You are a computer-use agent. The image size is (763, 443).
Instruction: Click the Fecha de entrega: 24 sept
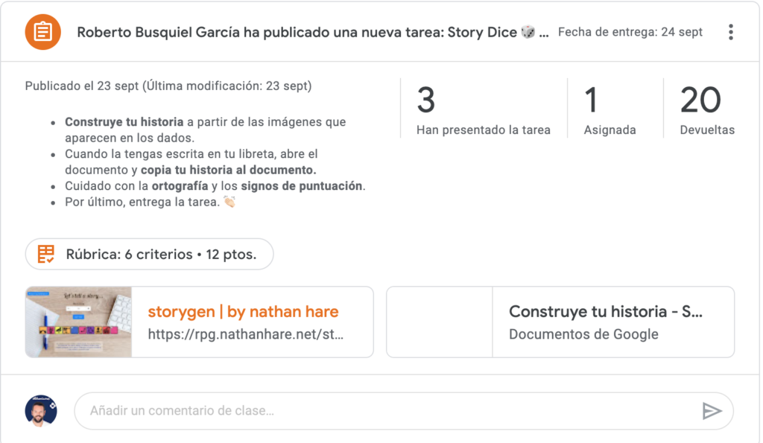(630, 32)
